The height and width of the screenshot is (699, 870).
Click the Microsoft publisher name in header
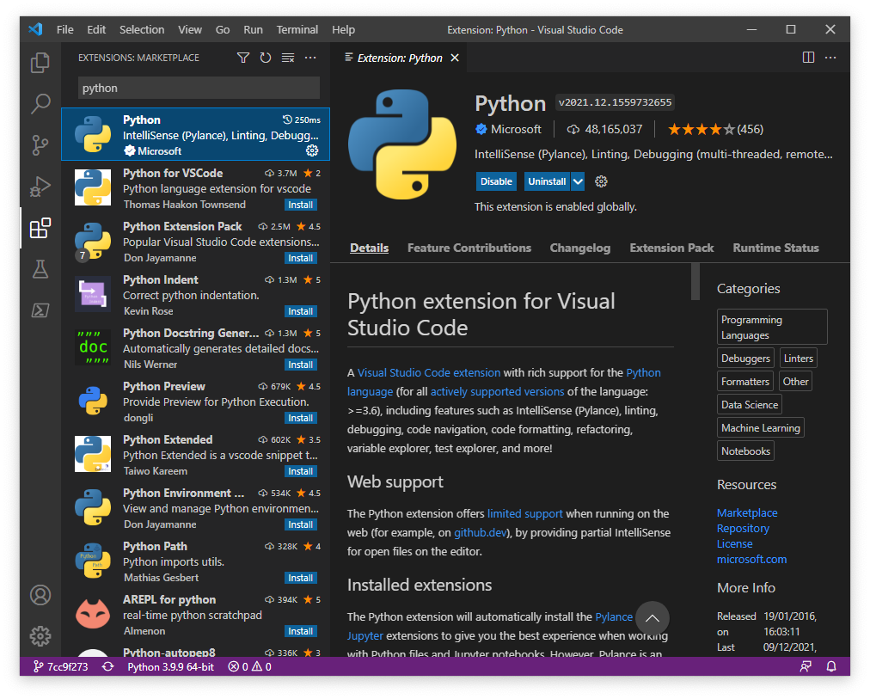pyautogui.click(x=516, y=129)
